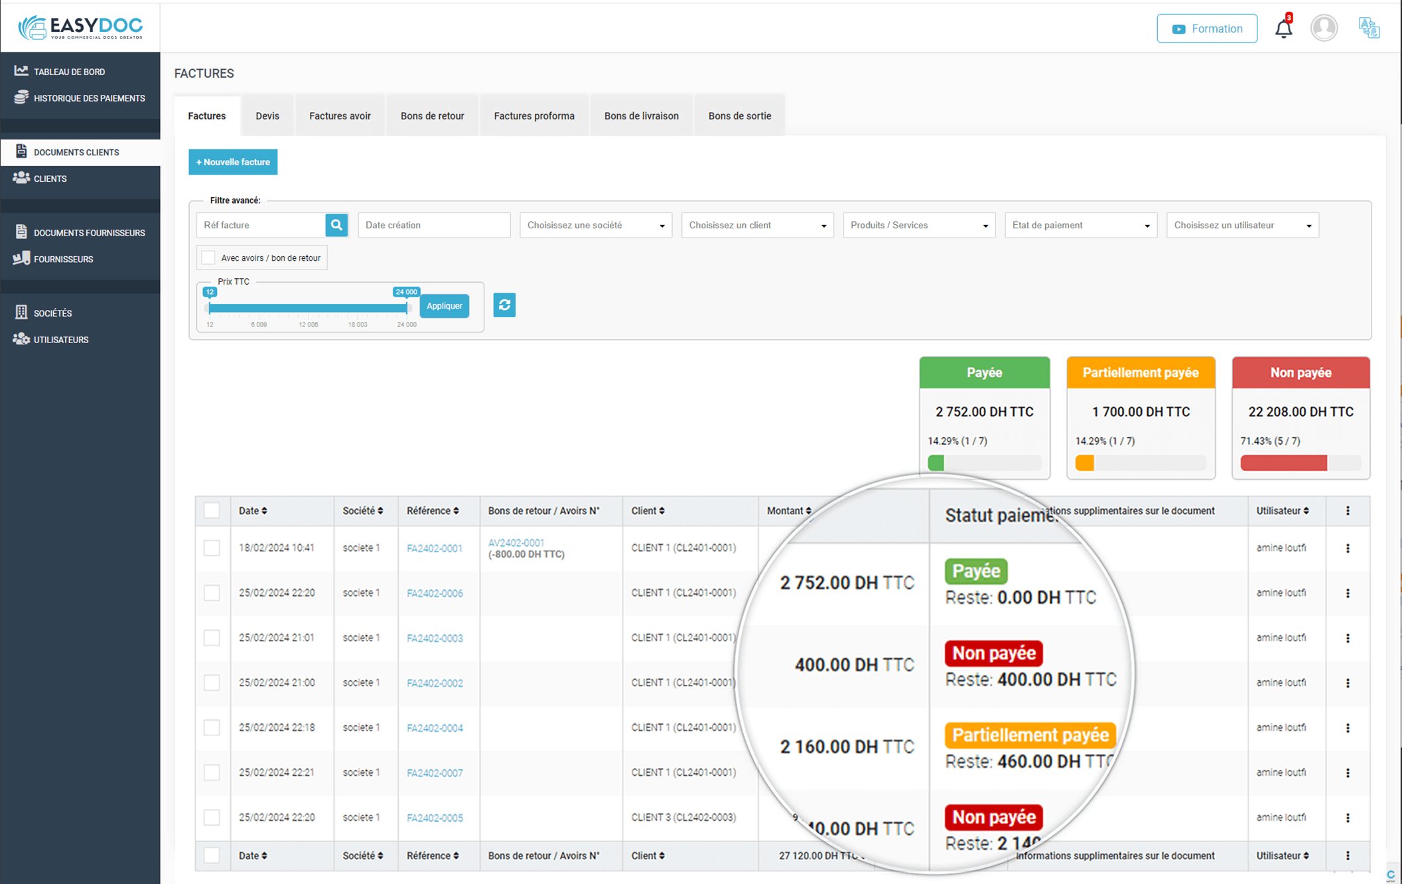
Task: Enable the Avec avoirs / bon de retour filter
Action: coord(208,258)
